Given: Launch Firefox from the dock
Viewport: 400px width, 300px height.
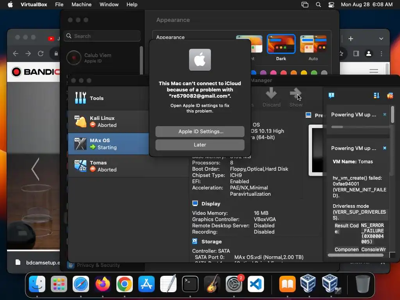Looking at the screenshot, I should point(103,284).
